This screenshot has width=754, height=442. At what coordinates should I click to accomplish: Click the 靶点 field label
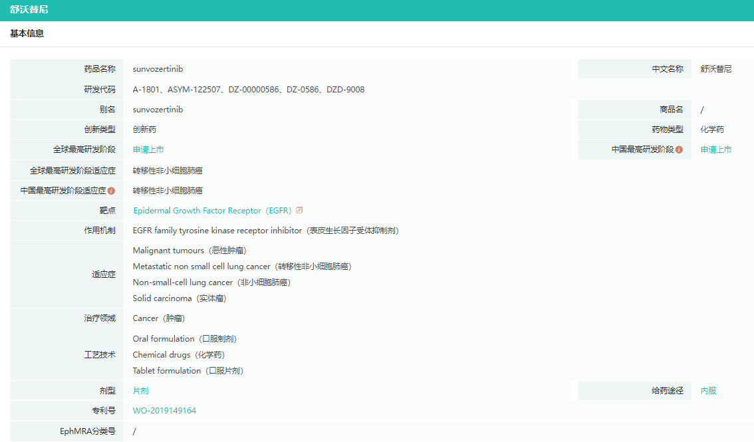(107, 211)
